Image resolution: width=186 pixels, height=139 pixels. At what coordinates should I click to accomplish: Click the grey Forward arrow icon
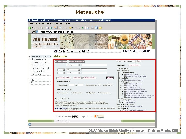click(x=41, y=28)
